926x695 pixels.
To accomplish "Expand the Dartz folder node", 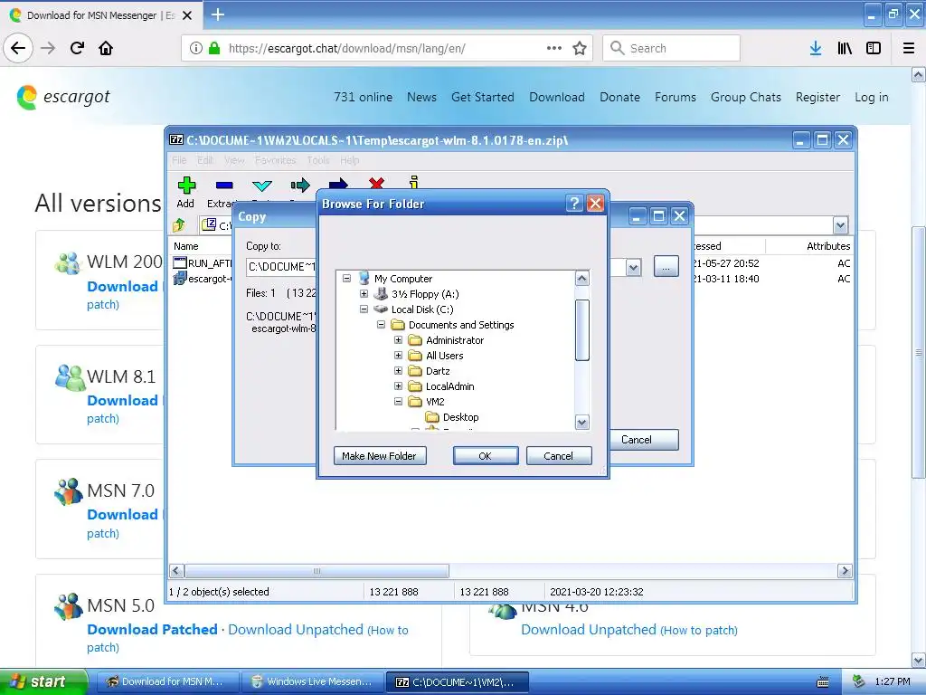I will (398, 370).
